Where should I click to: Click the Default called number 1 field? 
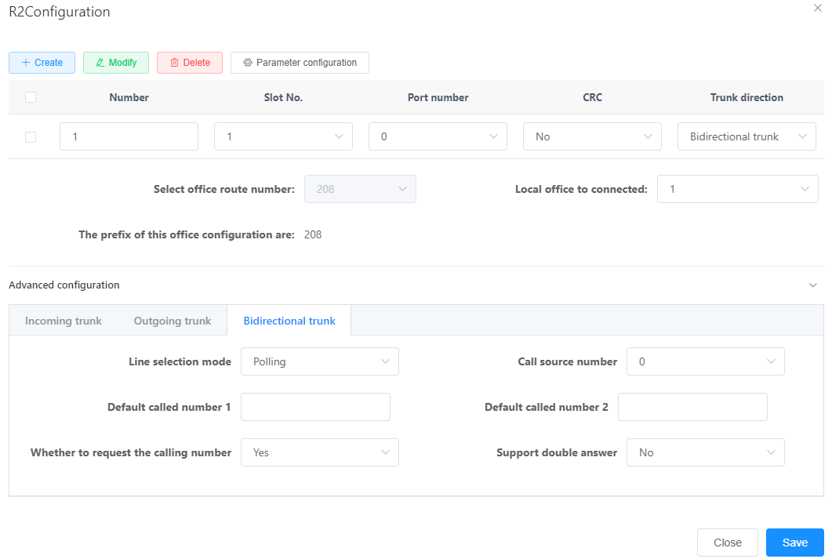tap(316, 407)
